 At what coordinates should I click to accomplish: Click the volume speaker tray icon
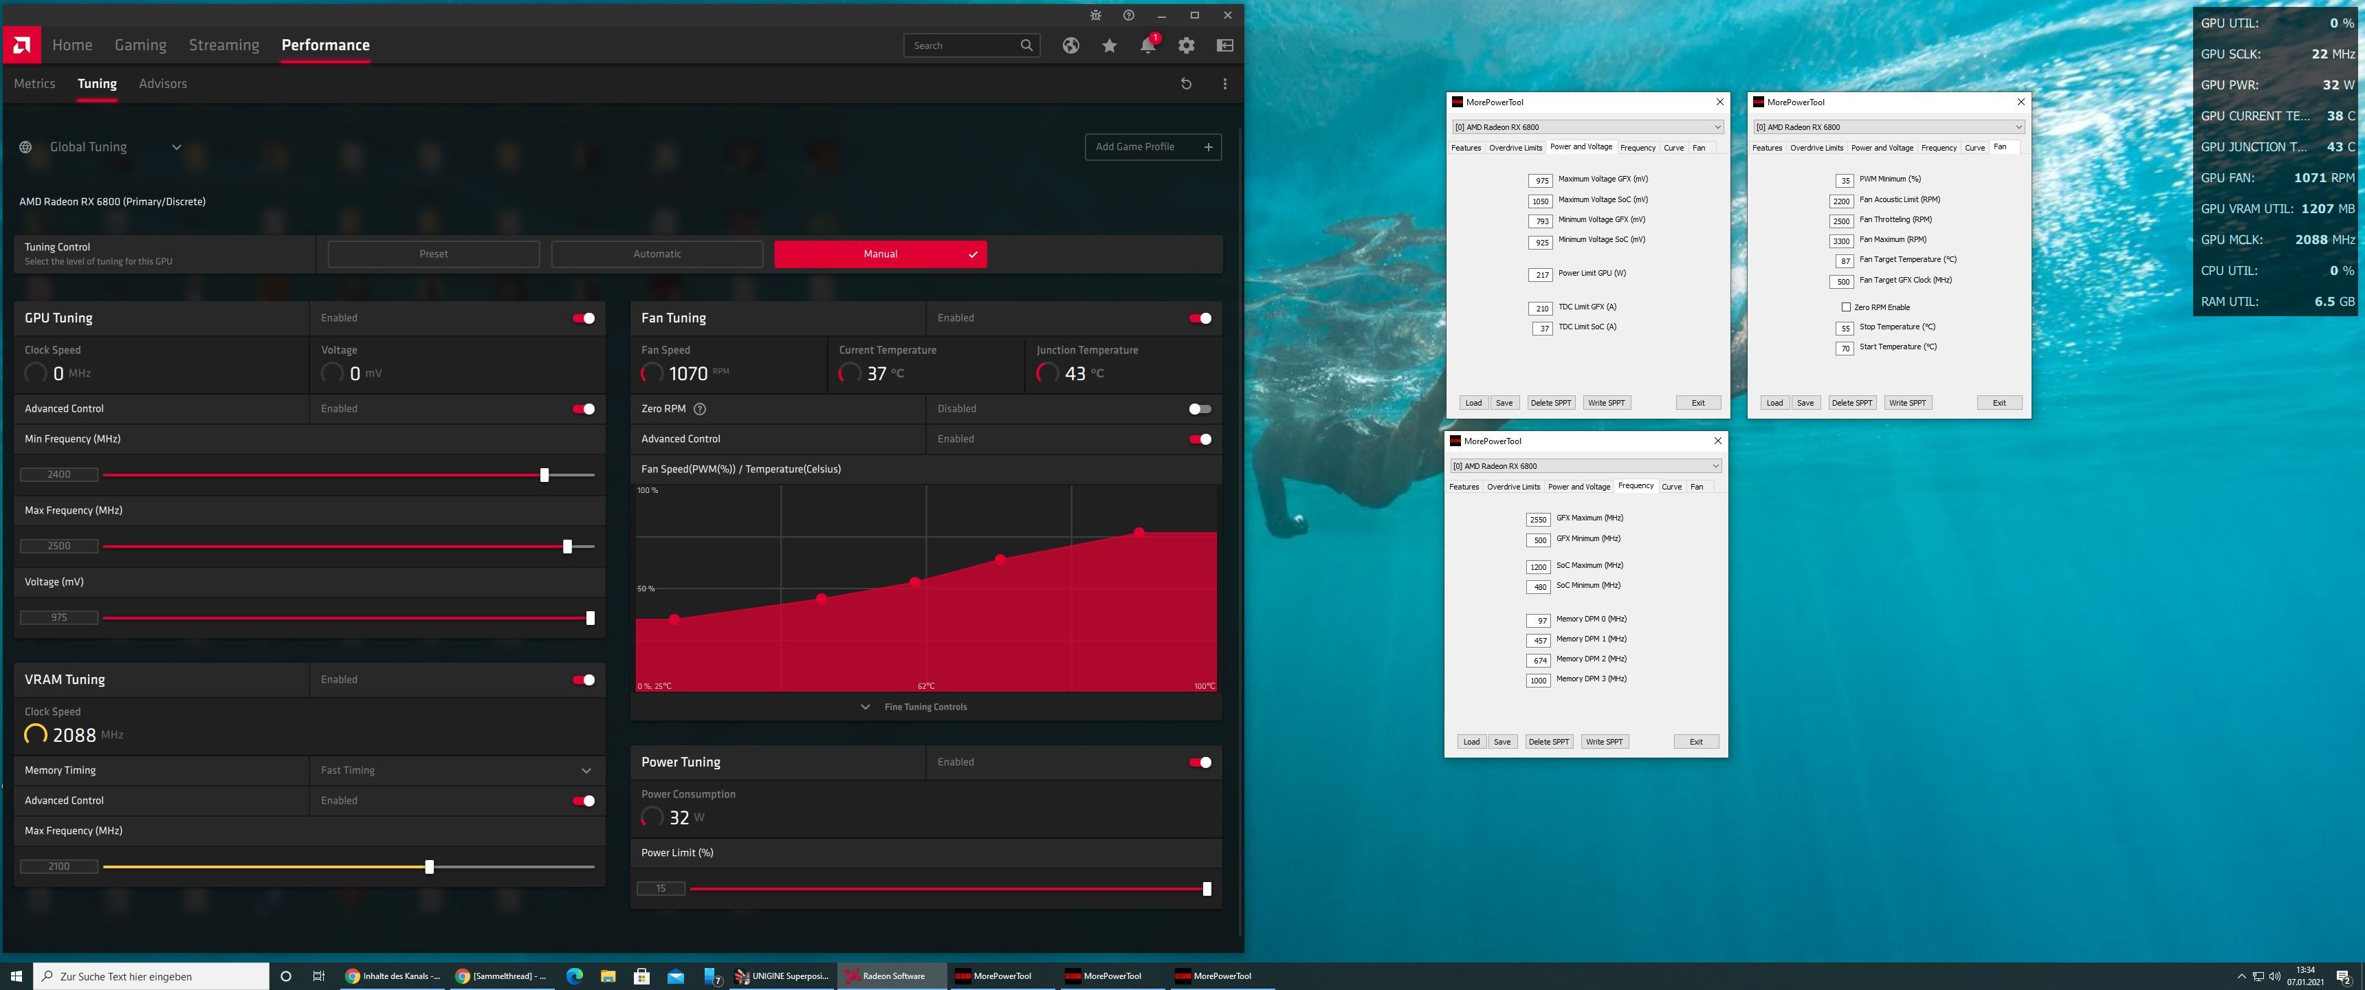tap(2274, 976)
